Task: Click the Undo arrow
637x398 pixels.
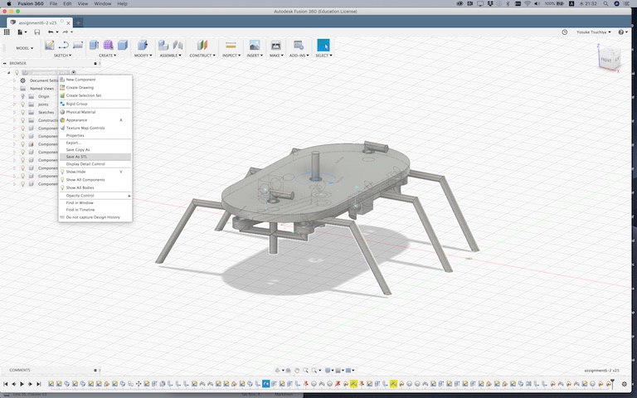Action: click(x=51, y=32)
